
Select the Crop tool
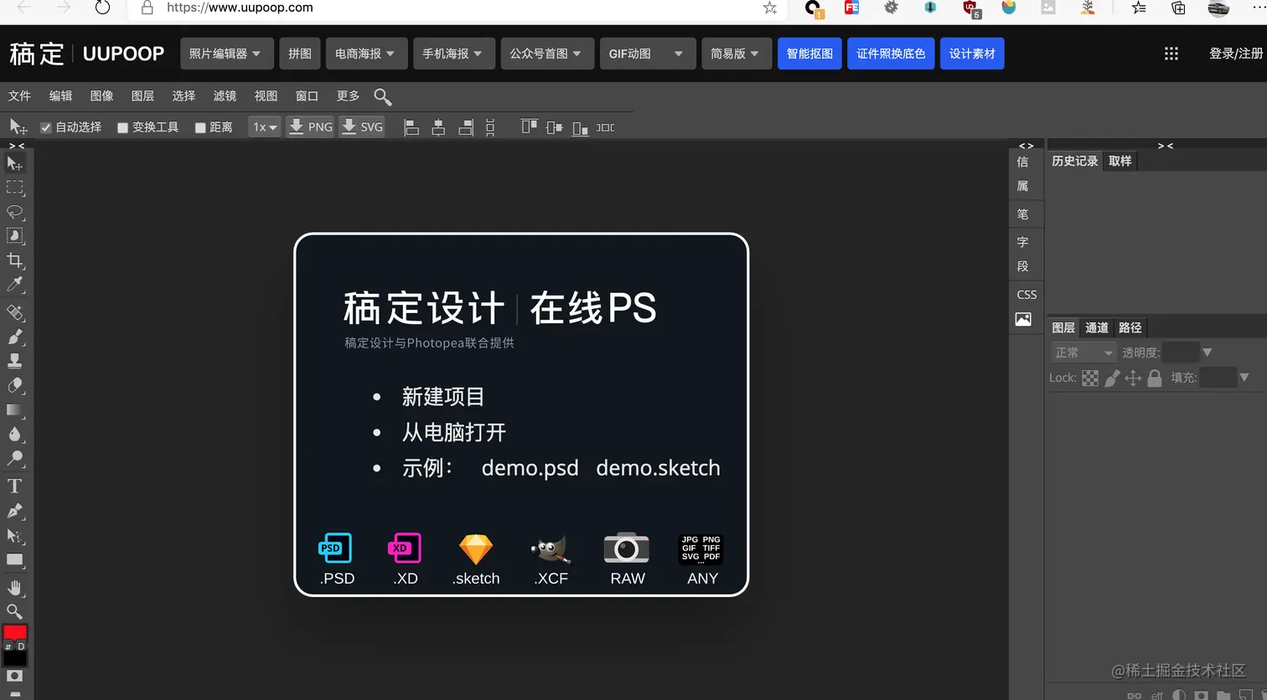14,260
